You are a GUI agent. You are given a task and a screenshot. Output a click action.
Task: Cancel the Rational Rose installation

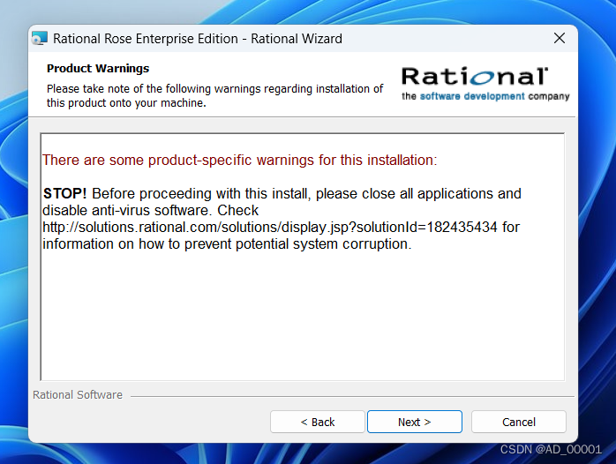click(x=519, y=422)
